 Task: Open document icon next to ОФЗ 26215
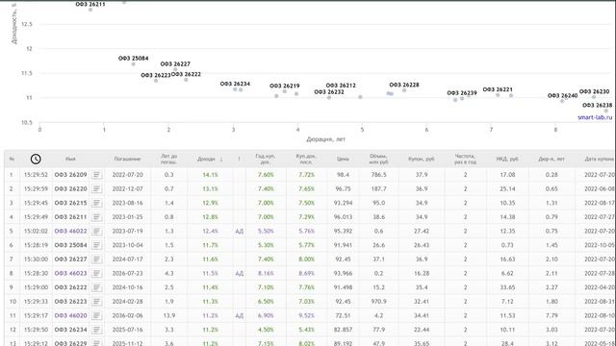96,203
